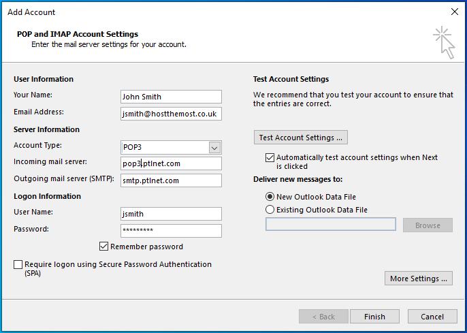Select Existing Outlook Data File option
The height and width of the screenshot is (333, 467).
point(270,210)
